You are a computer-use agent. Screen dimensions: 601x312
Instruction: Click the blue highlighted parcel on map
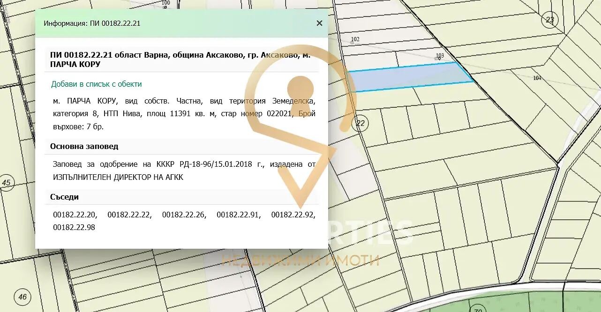tap(408, 76)
